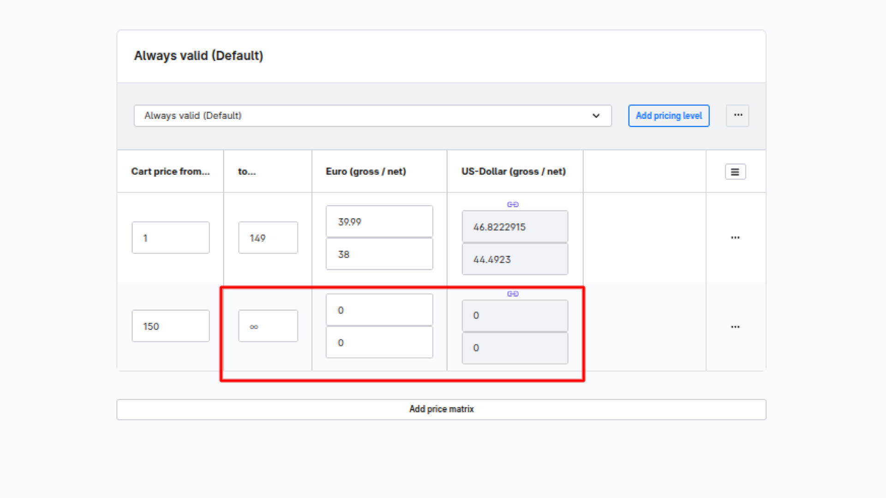
Task: Click the US-Dollar net field showing 44.4923
Action: (x=515, y=259)
